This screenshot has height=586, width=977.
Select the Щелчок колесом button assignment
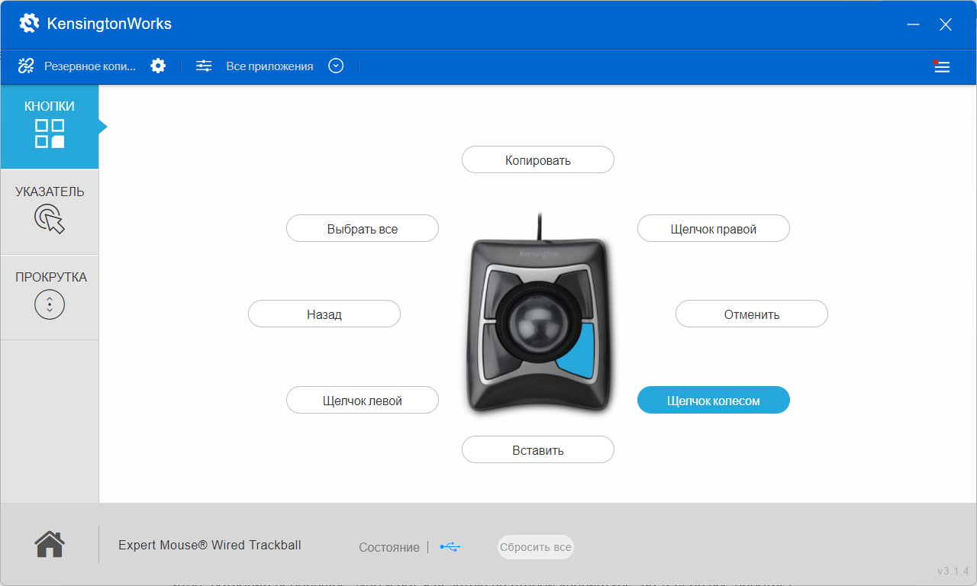(714, 401)
